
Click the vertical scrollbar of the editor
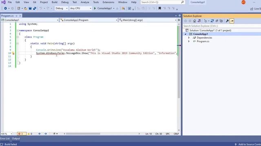179,77
